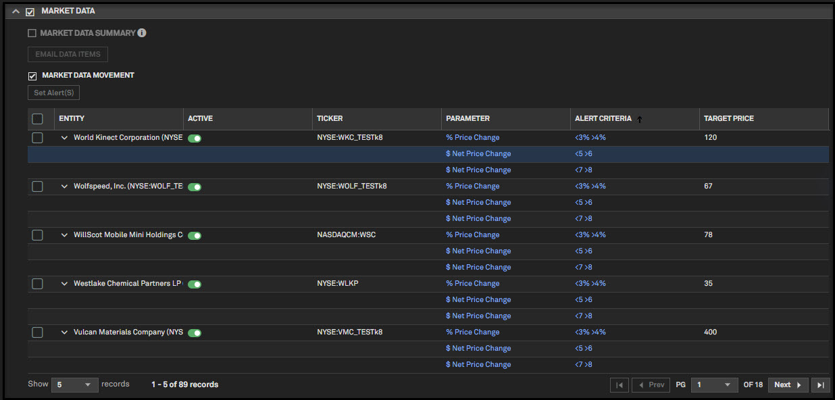Jump to the last page of records
Image resolution: width=835 pixels, height=400 pixels.
click(x=820, y=384)
